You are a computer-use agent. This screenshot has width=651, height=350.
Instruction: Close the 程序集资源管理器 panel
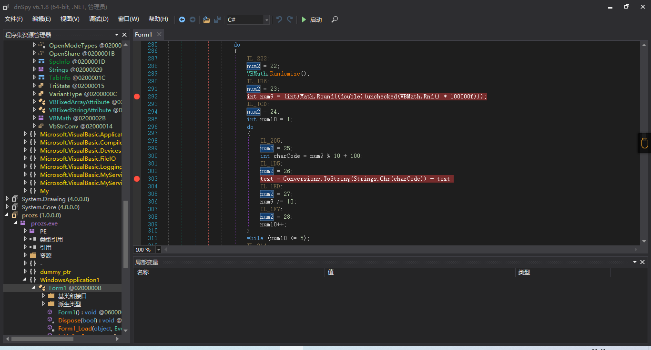(x=125, y=35)
